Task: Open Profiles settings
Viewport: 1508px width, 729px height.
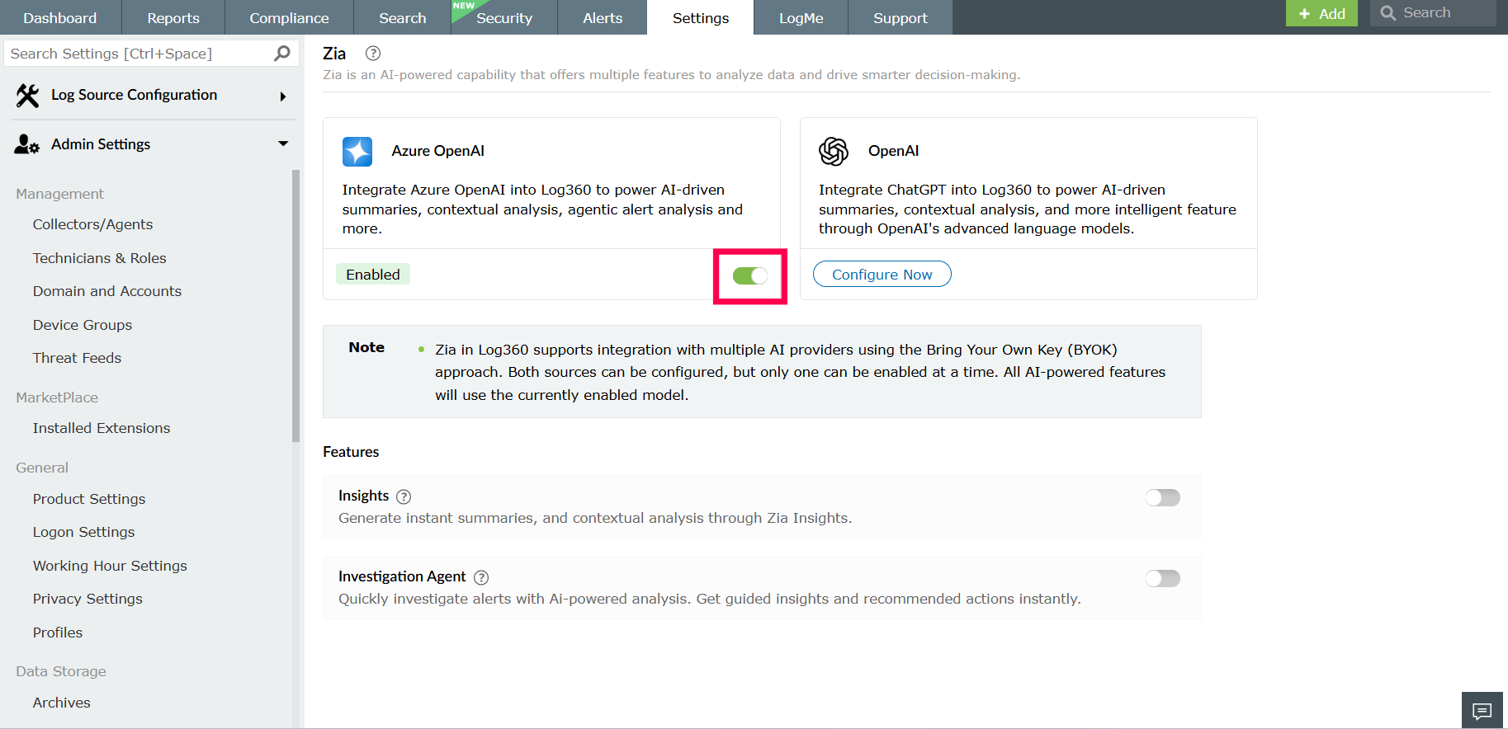Action: 58,633
